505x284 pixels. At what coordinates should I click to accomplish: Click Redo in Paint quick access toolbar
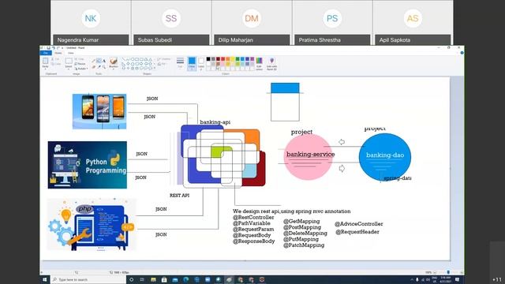pos(58,48)
